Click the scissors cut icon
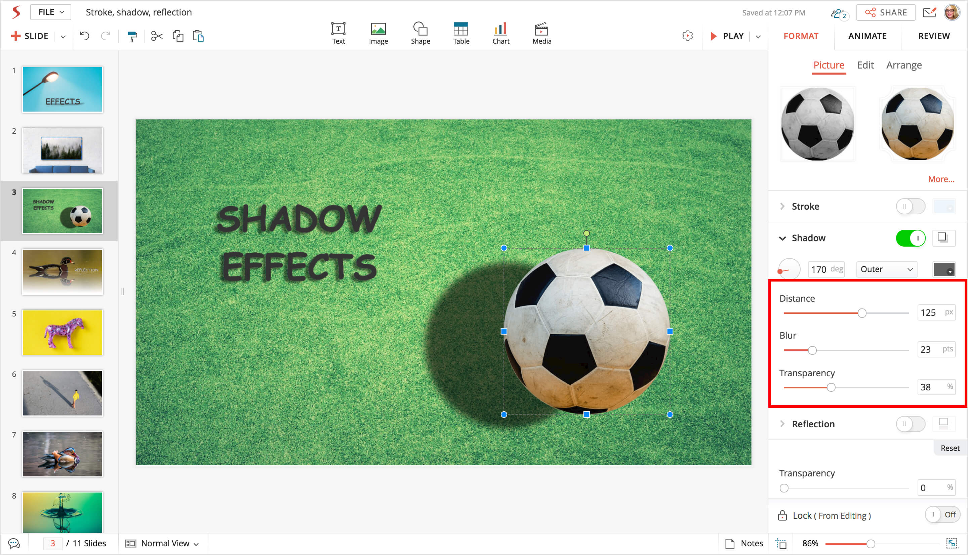The width and height of the screenshot is (968, 555). 157,36
